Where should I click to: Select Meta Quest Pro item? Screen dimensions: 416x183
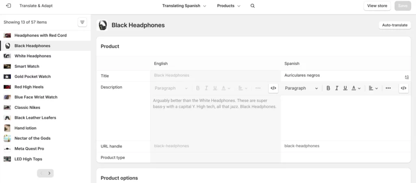(45, 149)
